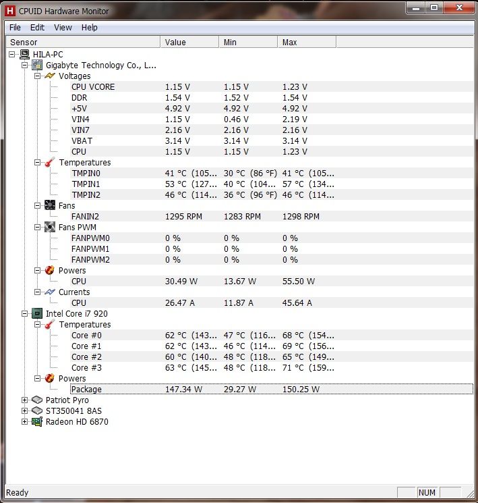Select the DDR voltage row

272,97
